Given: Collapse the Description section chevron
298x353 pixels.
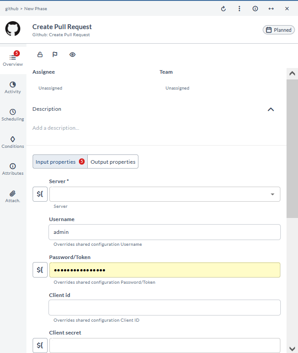Looking at the screenshot, I should [x=271, y=109].
